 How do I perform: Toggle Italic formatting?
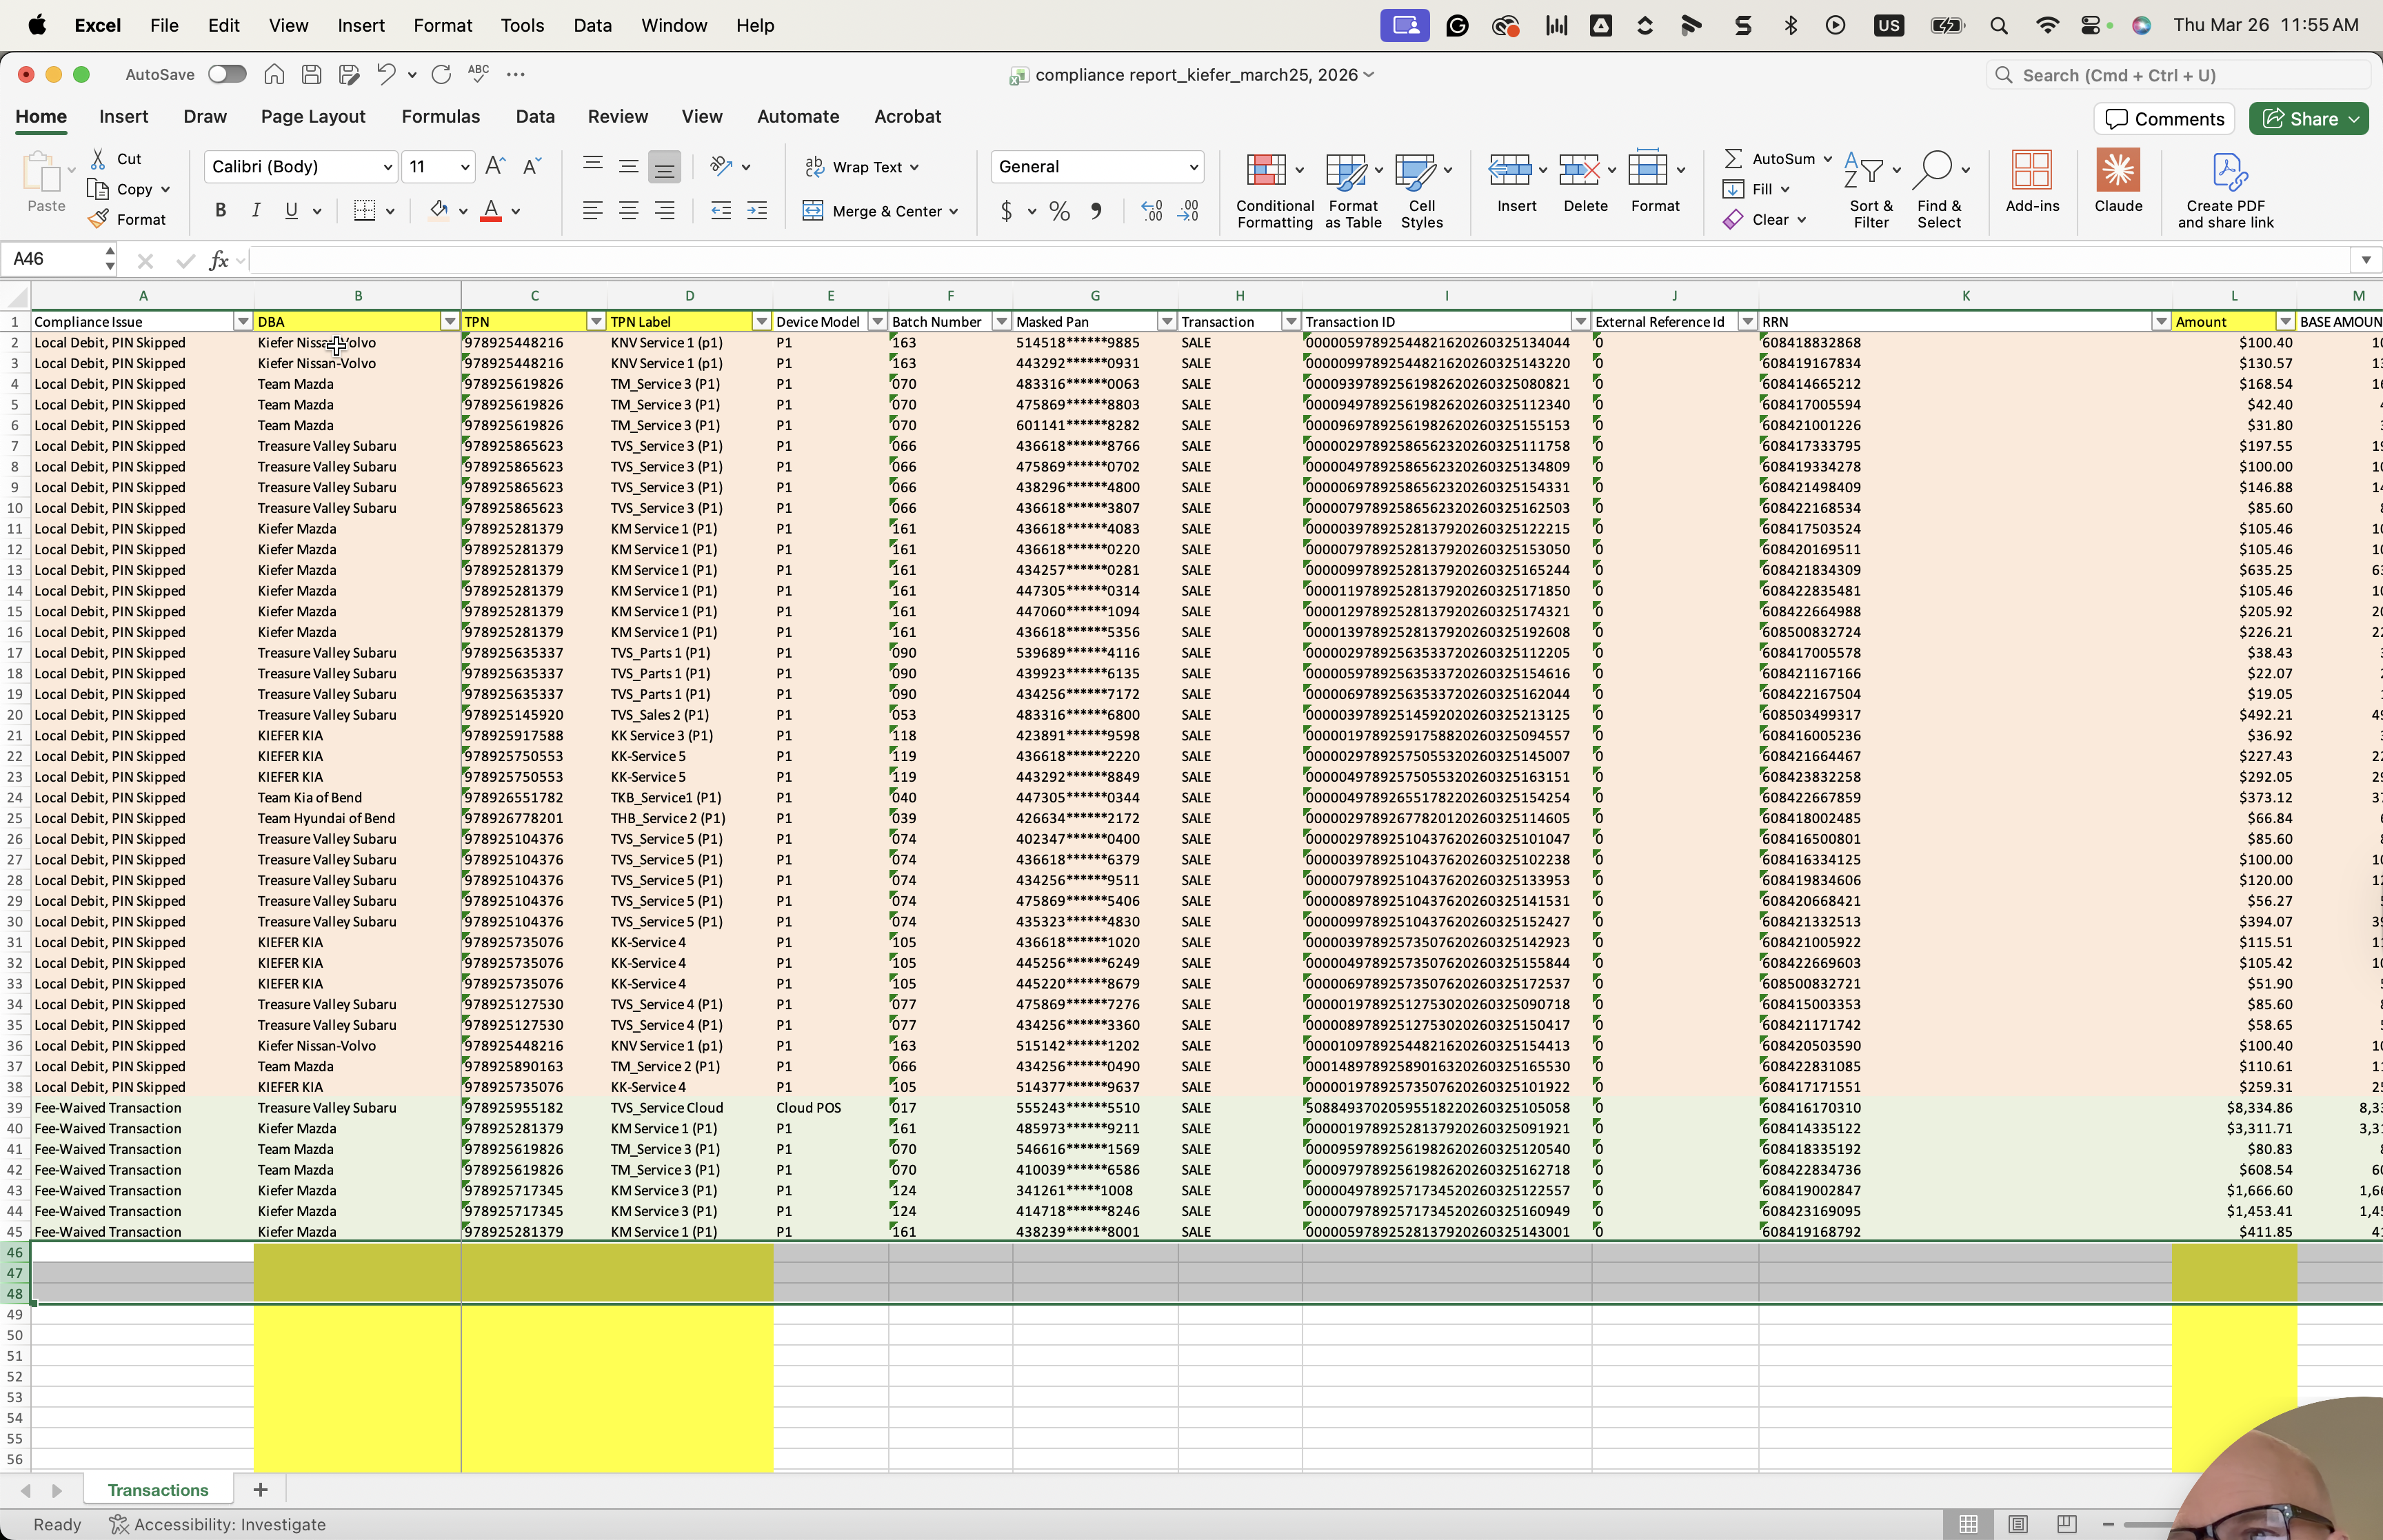point(256,210)
